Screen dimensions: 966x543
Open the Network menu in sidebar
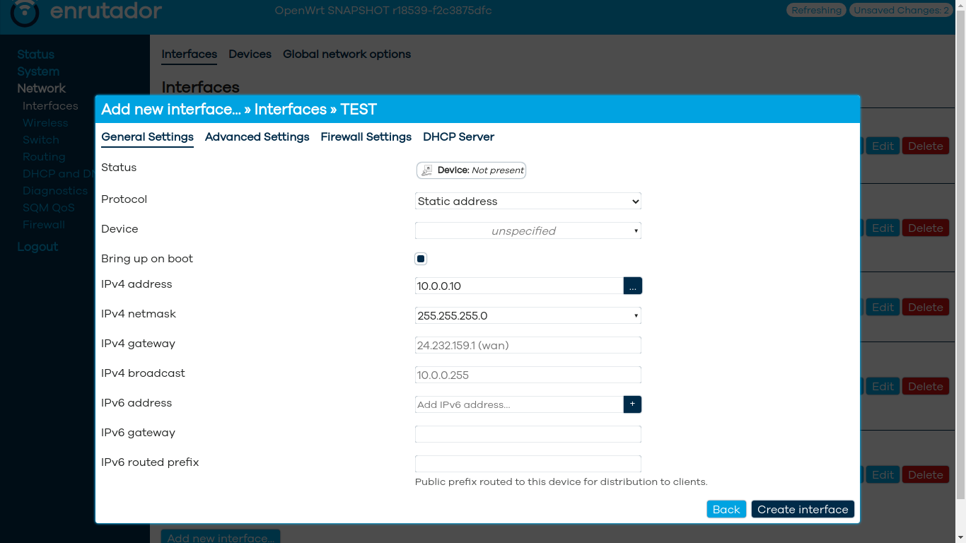[41, 88]
